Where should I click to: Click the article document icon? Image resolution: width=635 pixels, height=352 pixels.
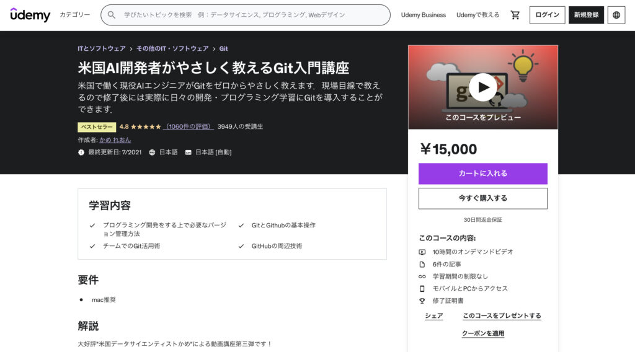coord(422,264)
